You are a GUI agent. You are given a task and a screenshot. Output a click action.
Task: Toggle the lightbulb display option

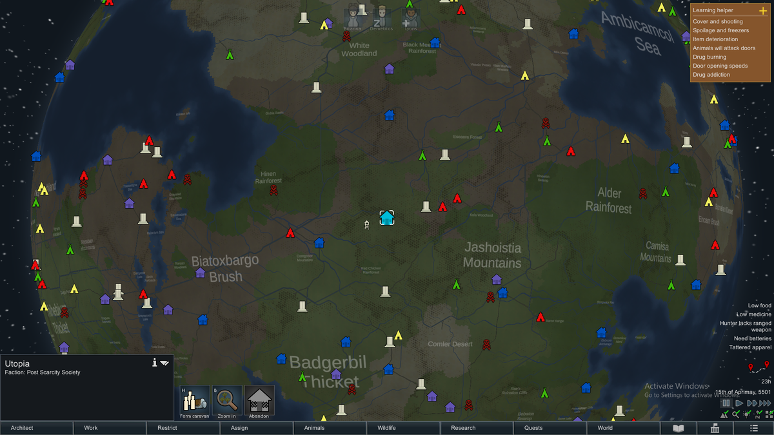[747, 414]
